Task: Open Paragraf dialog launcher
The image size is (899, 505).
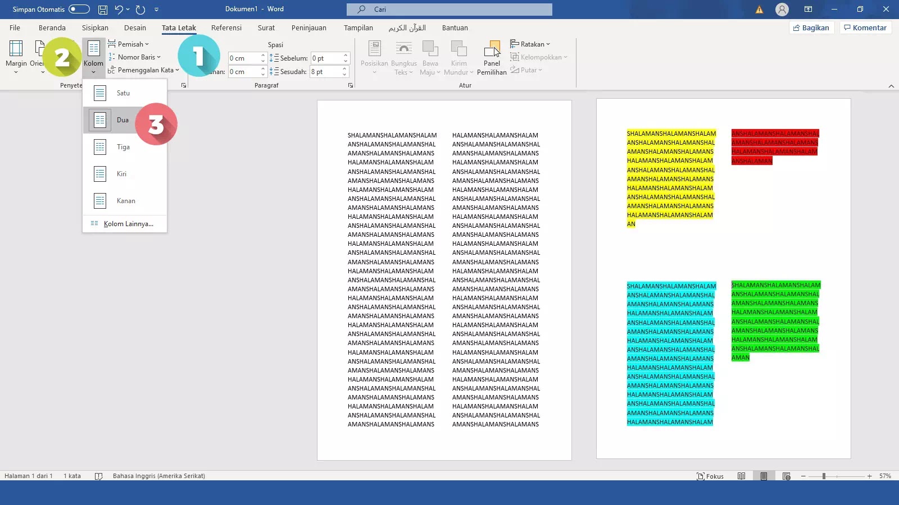Action: tap(351, 85)
